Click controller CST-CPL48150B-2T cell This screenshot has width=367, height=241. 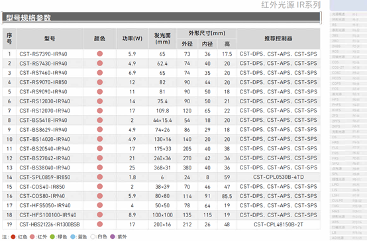pyautogui.click(x=278, y=224)
